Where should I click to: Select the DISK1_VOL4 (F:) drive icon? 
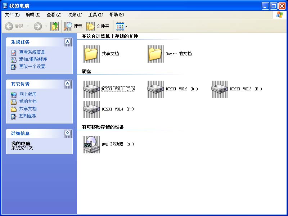point(91,109)
